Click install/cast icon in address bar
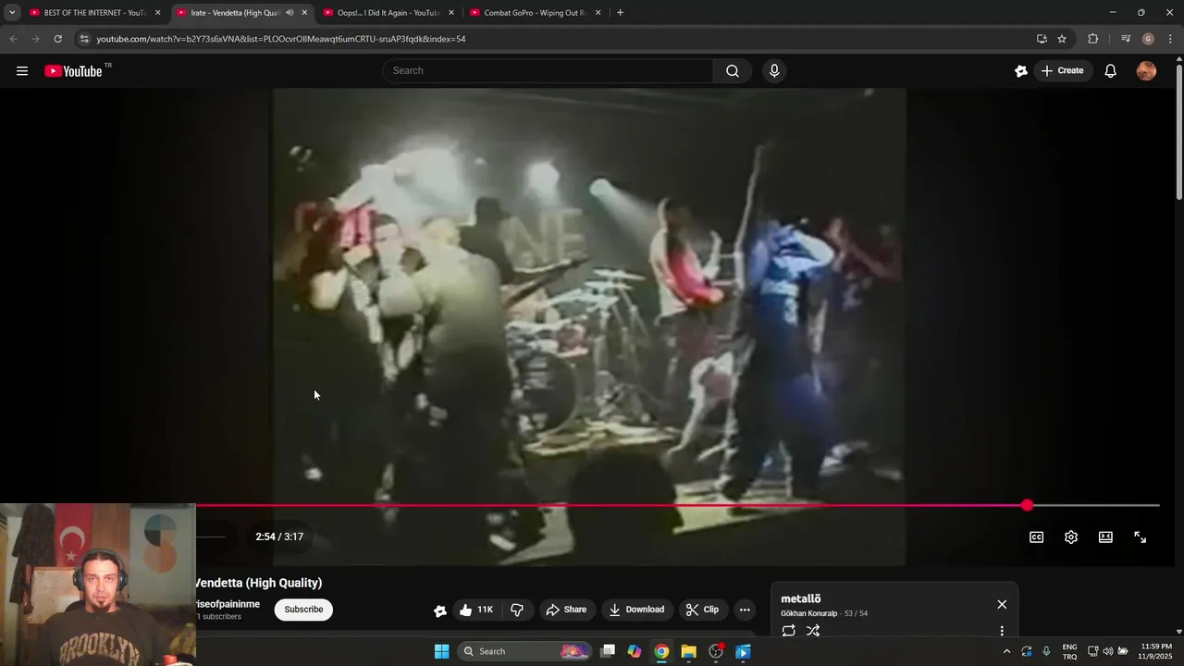Image resolution: width=1184 pixels, height=666 pixels. [x=1042, y=39]
